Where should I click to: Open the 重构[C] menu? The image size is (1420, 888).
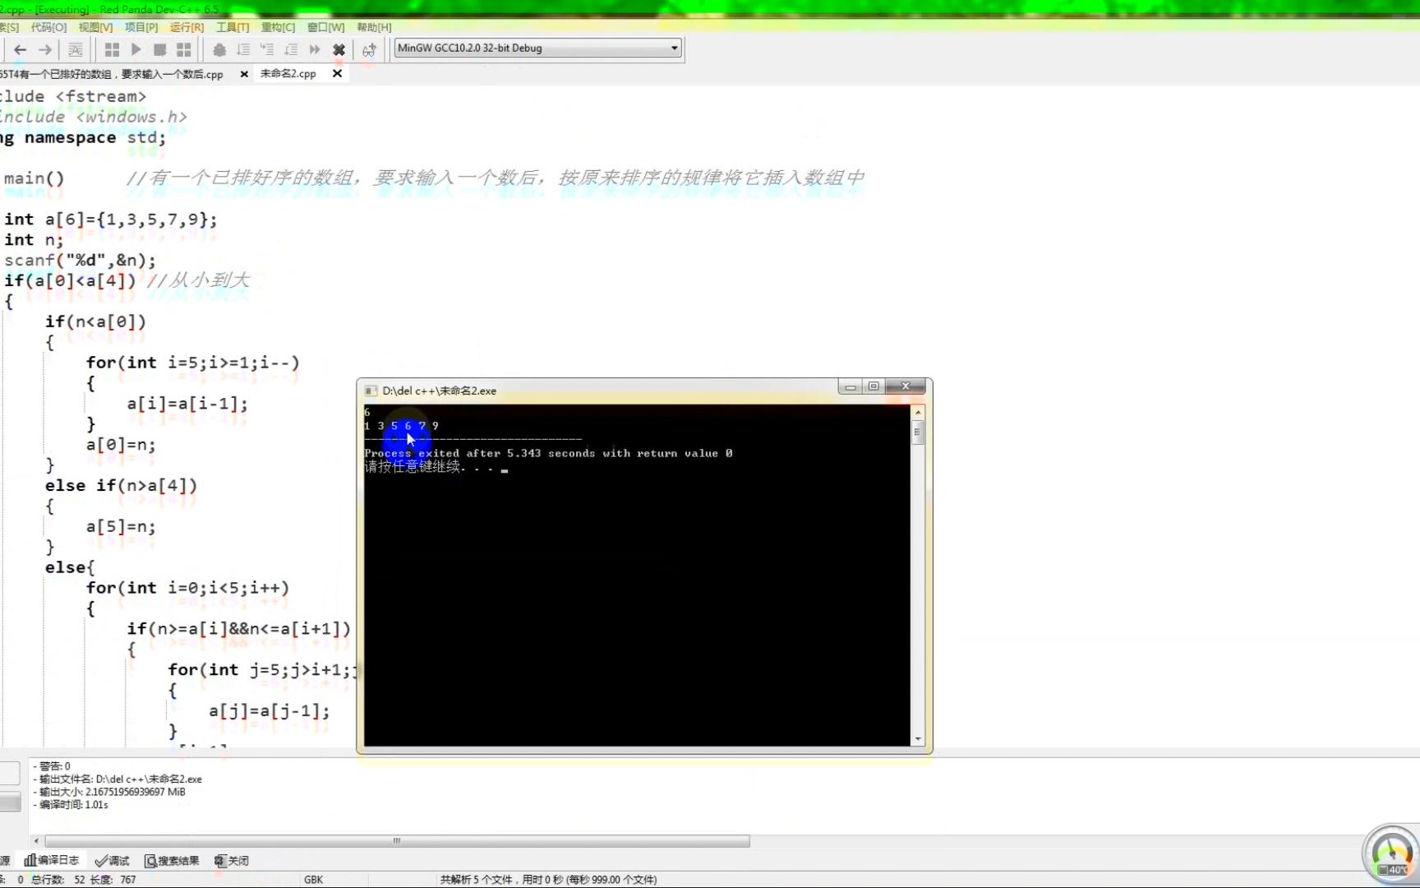tap(278, 27)
